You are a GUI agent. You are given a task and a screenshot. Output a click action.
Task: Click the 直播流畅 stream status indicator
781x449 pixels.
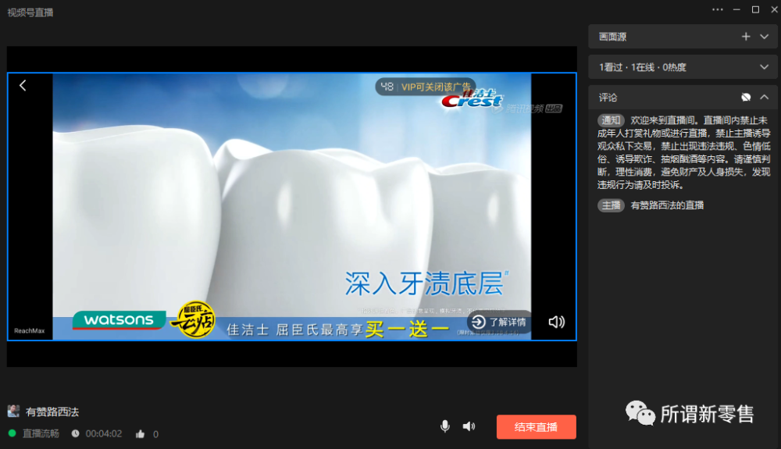coord(34,433)
